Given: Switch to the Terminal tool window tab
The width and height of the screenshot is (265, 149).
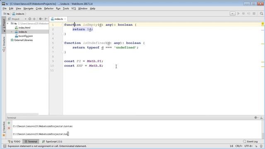Looking at the screenshot, I should pyautogui.click(x=31, y=142).
